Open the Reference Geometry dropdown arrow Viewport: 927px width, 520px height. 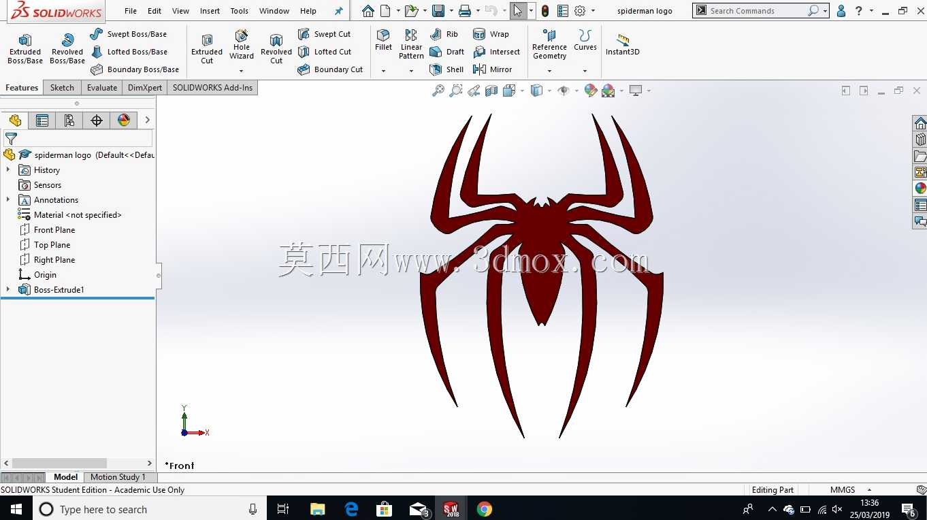pos(549,71)
